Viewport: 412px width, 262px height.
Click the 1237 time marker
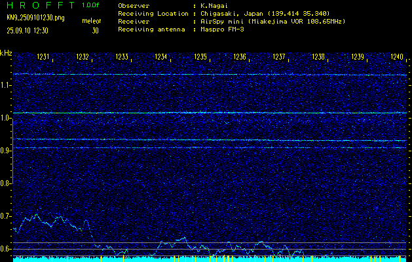(279, 56)
